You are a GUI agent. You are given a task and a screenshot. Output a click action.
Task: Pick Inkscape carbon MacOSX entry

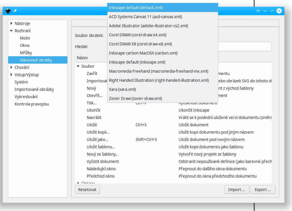(143, 53)
